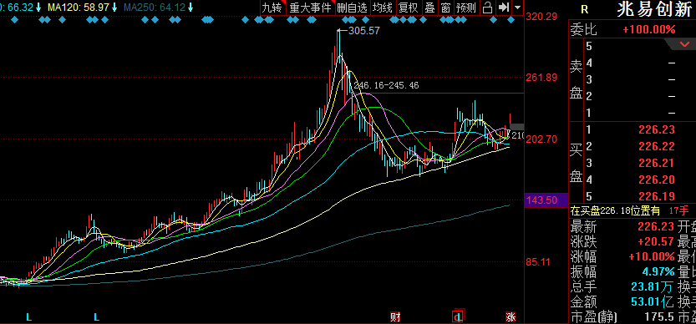Click the 删自选 button

353,8
